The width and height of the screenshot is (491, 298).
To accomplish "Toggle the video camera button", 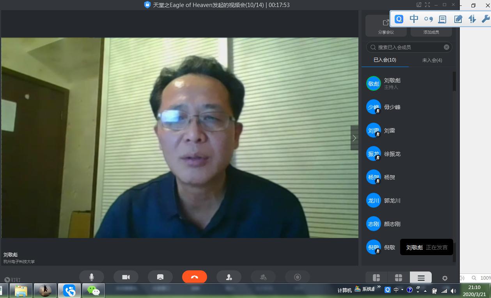I will tap(126, 277).
